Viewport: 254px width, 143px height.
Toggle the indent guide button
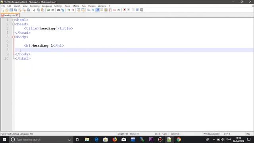tap(98, 10)
